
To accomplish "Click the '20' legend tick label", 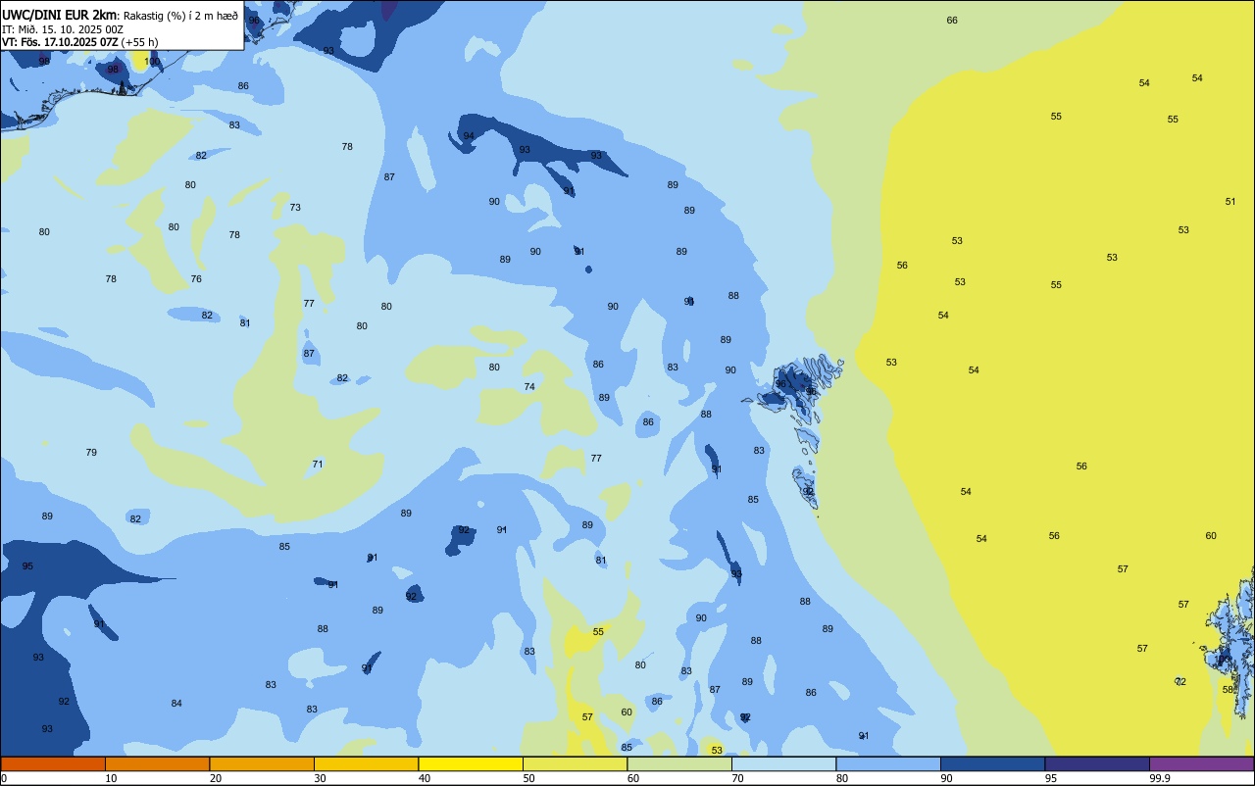I will tap(216, 778).
